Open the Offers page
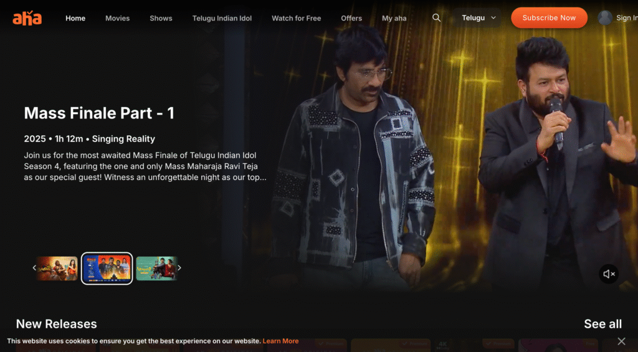Screen dimensions: 638x352 351,18
